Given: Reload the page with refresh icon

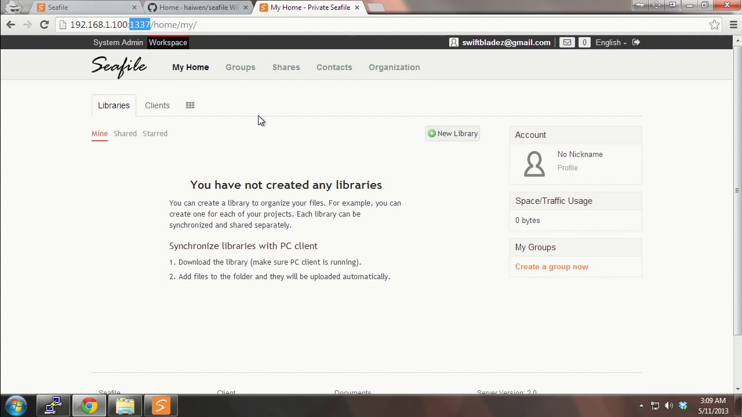Looking at the screenshot, I should [44, 24].
